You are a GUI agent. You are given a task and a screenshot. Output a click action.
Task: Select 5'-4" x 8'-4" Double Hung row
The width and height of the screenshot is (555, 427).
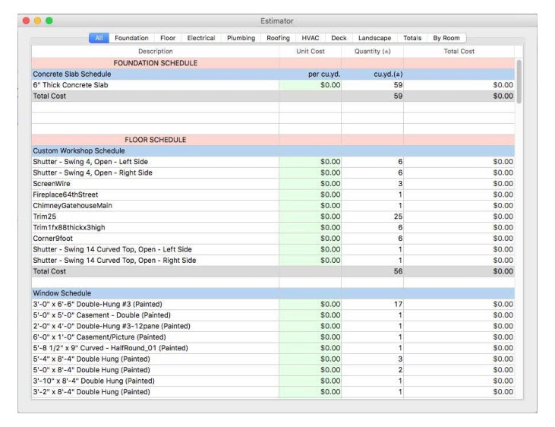273,359
